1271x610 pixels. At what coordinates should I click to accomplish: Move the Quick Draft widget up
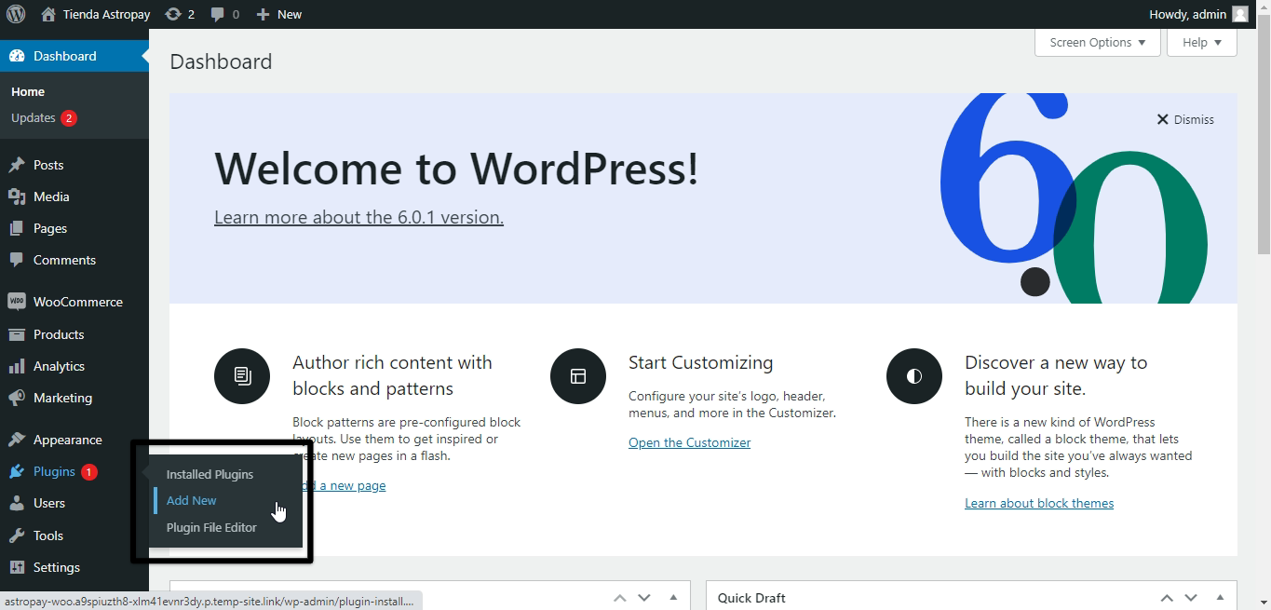pyautogui.click(x=1167, y=598)
